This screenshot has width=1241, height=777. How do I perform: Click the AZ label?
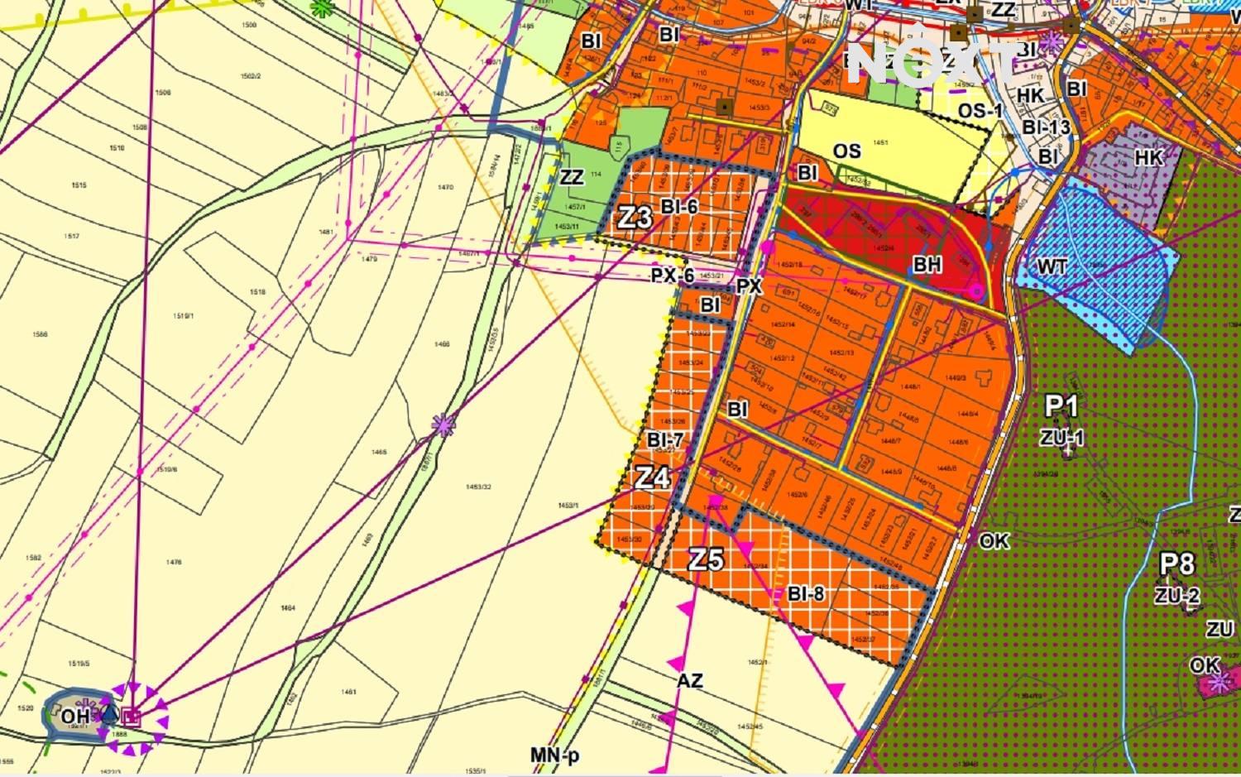click(x=690, y=681)
